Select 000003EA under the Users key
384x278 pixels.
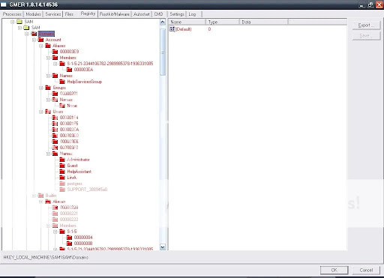pos(69,130)
